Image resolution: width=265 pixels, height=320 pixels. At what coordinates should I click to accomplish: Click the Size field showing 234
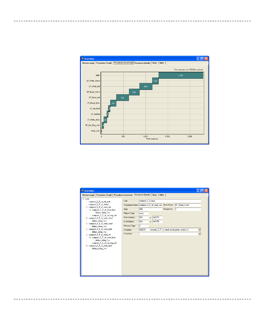pyautogui.click(x=151, y=209)
